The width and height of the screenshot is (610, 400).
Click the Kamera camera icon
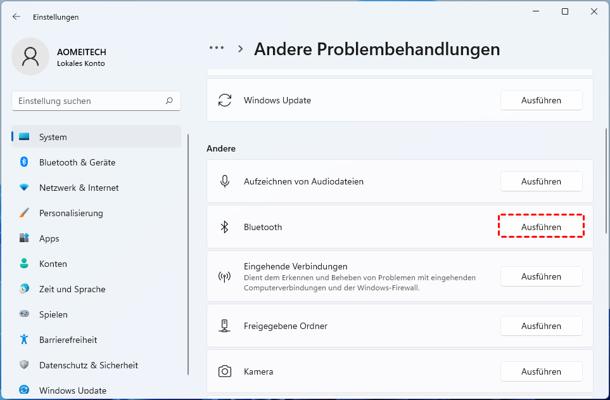(x=225, y=371)
